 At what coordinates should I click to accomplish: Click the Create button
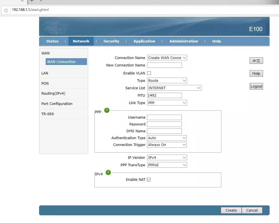pyautogui.click(x=231, y=210)
